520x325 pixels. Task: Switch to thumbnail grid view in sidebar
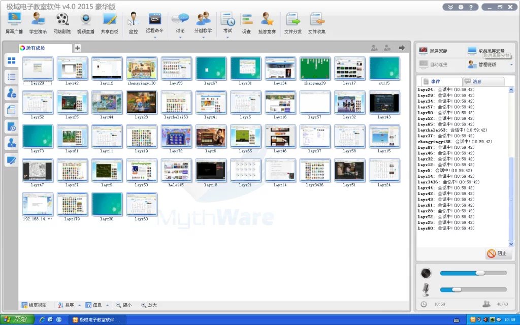pos(12,61)
